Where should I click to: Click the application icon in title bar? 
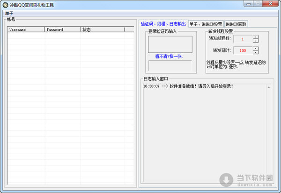pyautogui.click(x=5, y=5)
